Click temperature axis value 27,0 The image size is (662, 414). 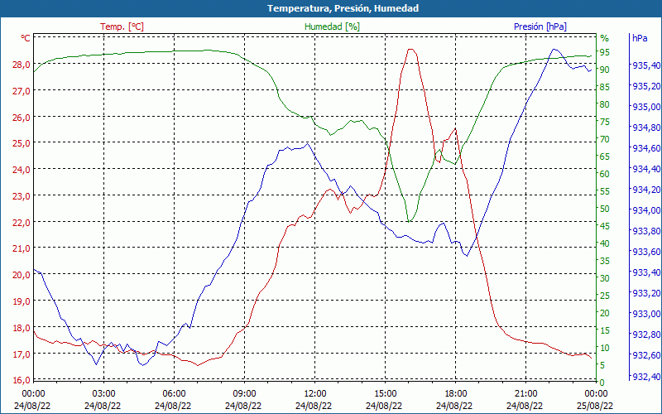coord(22,91)
